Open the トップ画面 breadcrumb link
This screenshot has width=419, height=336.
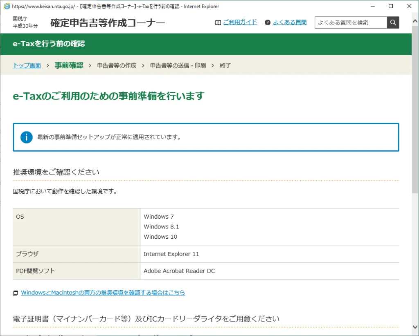pos(27,65)
